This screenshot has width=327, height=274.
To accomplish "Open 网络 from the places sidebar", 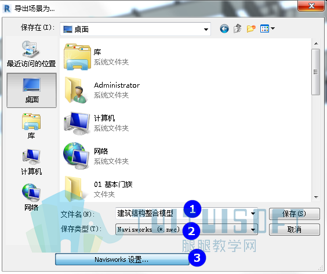I will [x=31, y=197].
